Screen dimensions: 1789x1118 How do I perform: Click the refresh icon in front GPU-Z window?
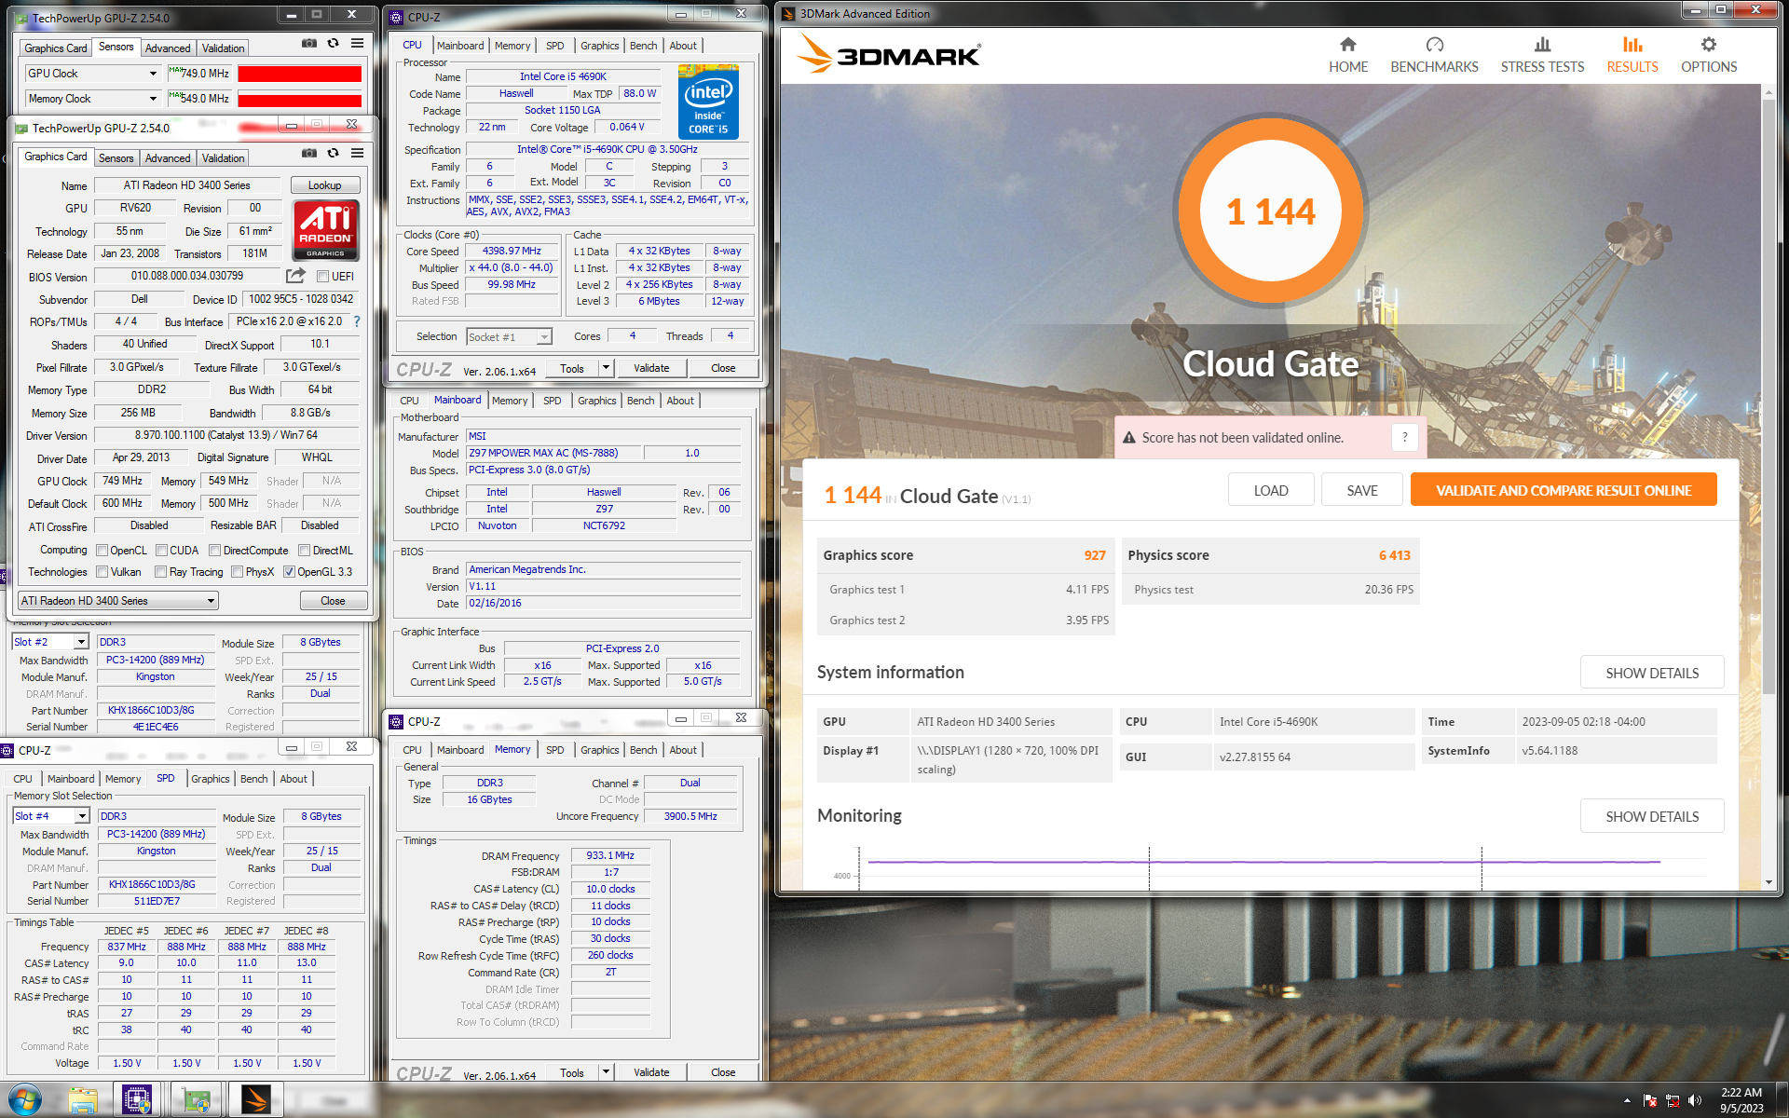coord(333,154)
